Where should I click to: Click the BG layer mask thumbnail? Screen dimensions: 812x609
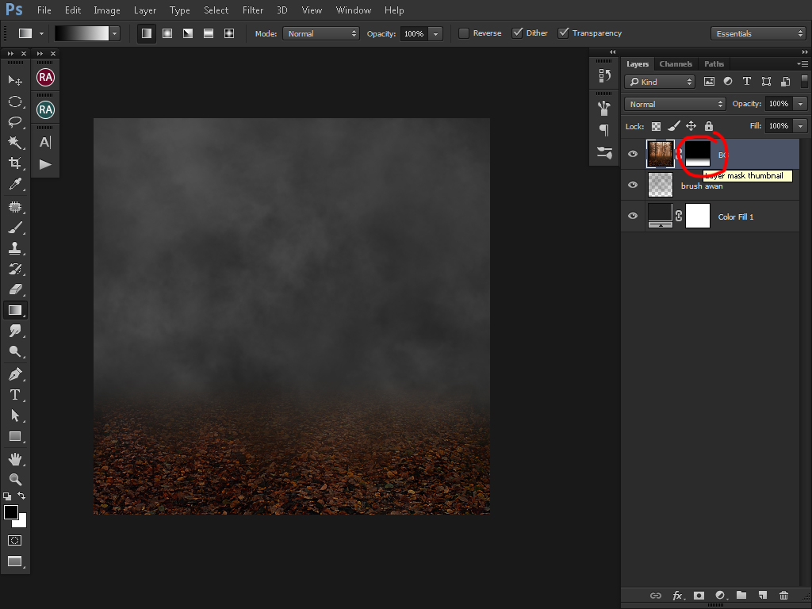coord(698,154)
